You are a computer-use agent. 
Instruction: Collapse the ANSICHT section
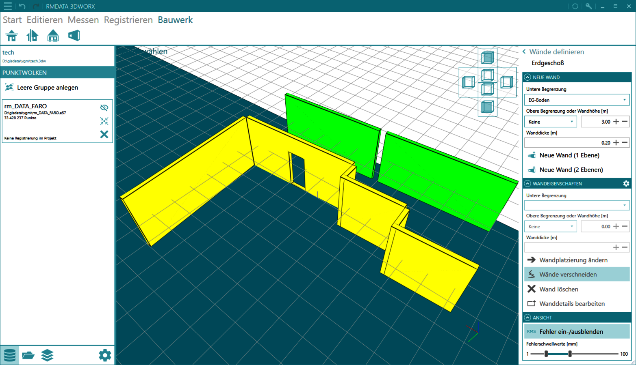[527, 318]
